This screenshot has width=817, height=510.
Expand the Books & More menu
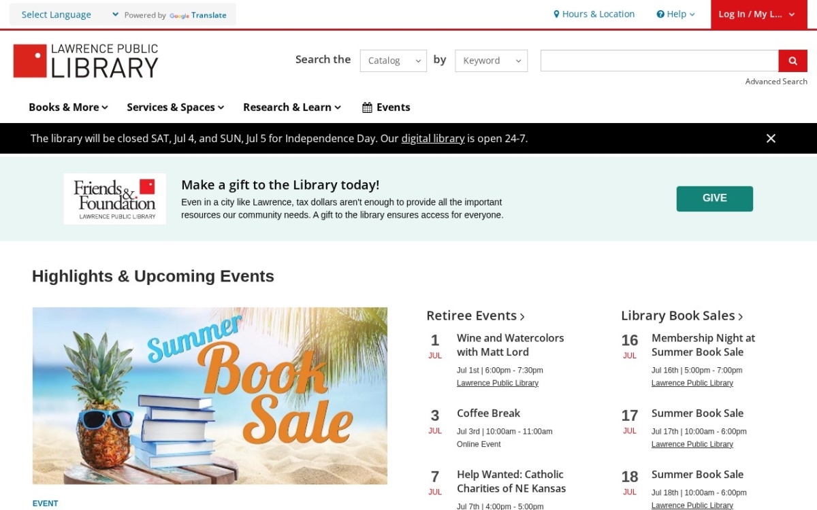68,107
